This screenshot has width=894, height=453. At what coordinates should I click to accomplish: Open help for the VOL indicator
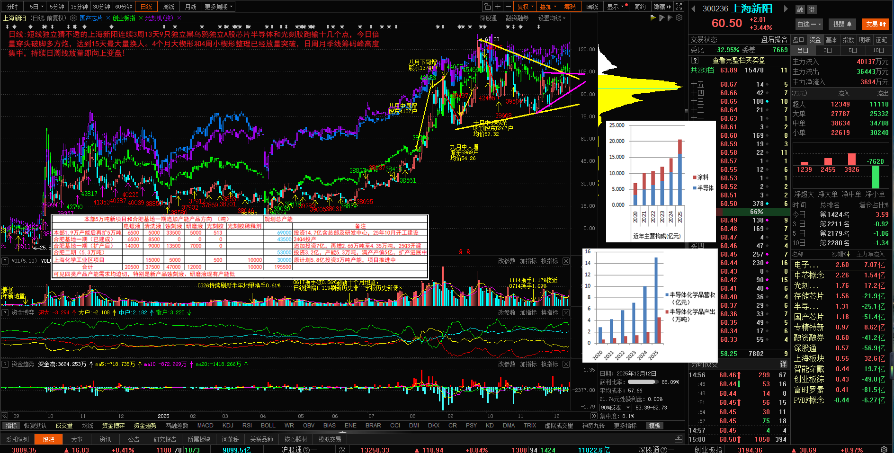(5, 261)
